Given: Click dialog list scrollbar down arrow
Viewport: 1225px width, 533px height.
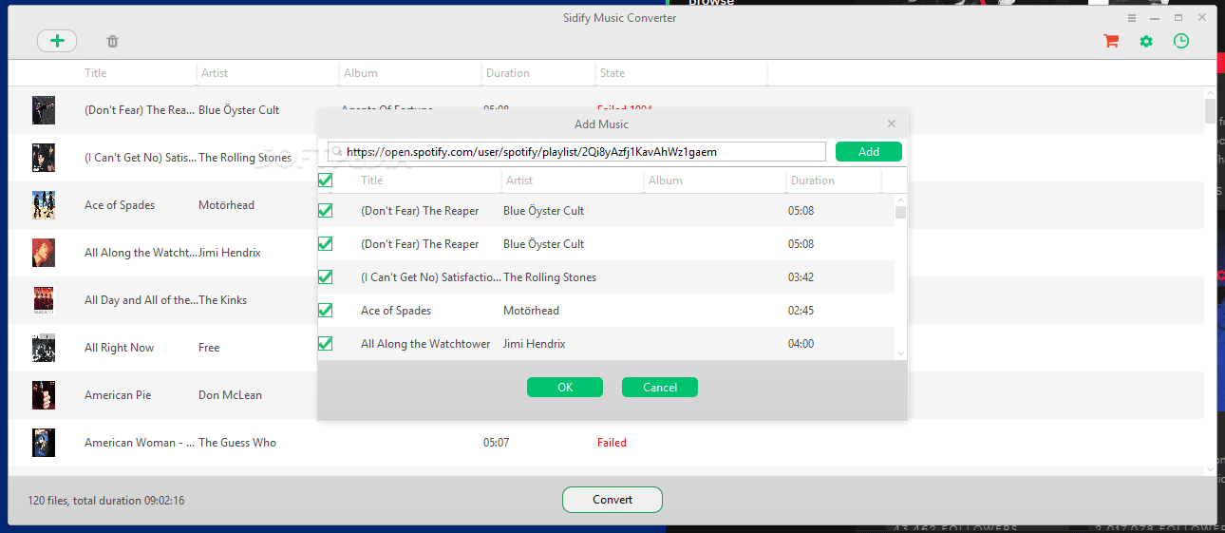Looking at the screenshot, I should coord(900,353).
